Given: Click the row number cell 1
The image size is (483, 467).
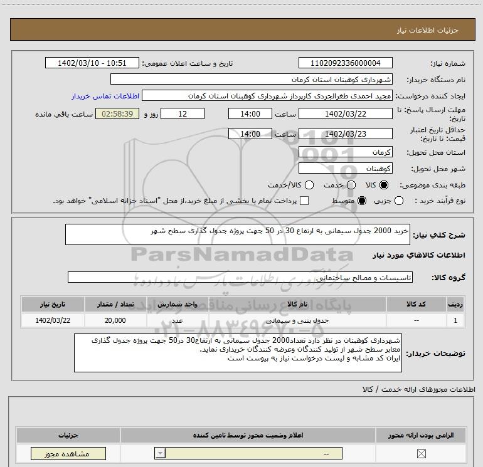Looking at the screenshot, I should click(455, 320).
